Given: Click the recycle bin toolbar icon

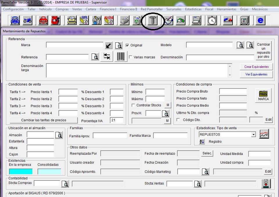Looking at the screenshot, I should [x=137, y=20].
